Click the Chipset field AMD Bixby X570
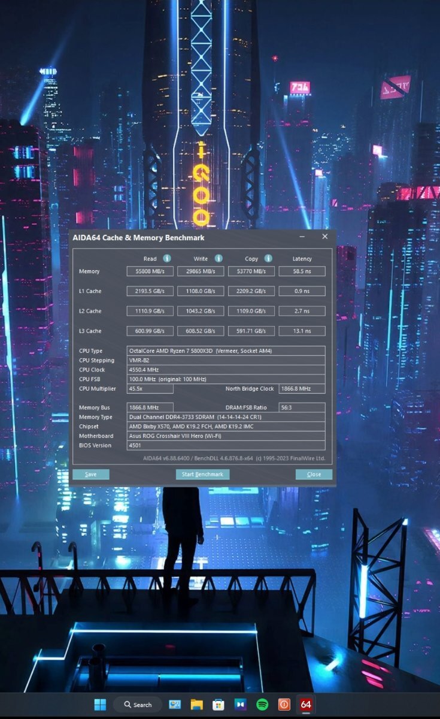 [x=226, y=427]
